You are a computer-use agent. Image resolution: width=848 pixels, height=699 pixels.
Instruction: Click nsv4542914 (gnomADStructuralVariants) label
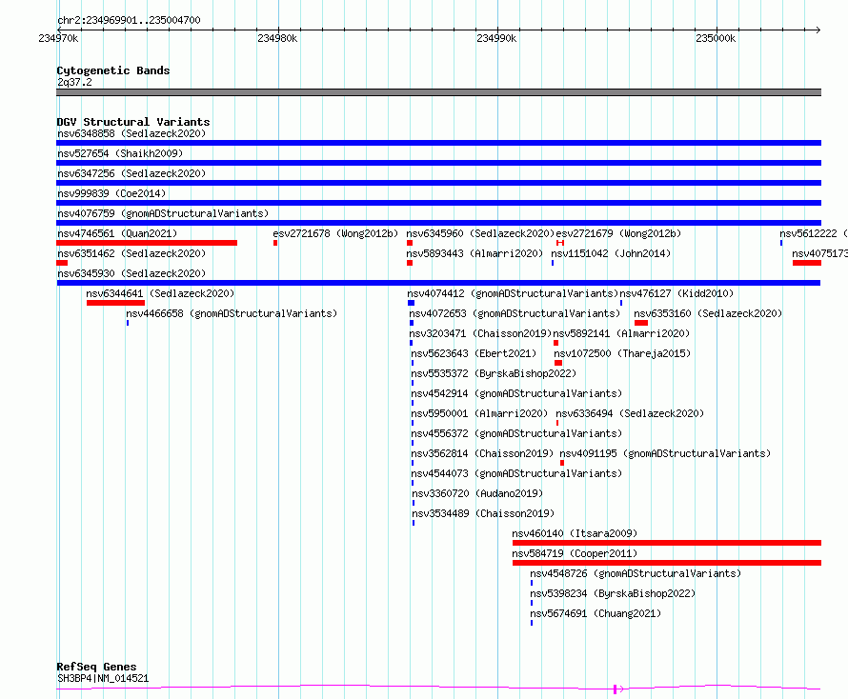tap(516, 393)
